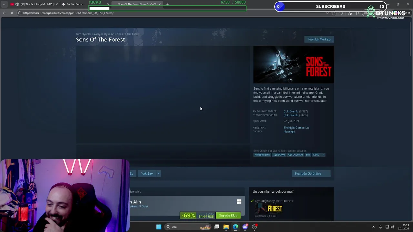The image size is (413, 232).
Task: Open Topluluk Merkezi button
Action: point(319,39)
